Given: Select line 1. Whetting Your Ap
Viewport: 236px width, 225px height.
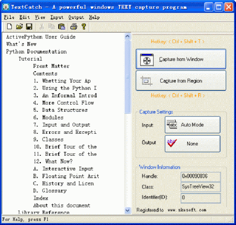Looking at the screenshot, I should 62,81.
